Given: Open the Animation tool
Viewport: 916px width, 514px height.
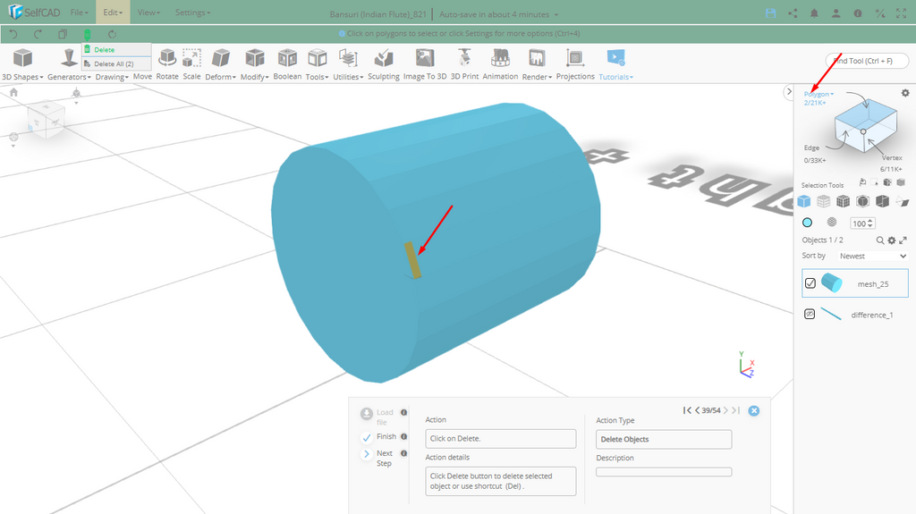Looking at the screenshot, I should (x=500, y=60).
